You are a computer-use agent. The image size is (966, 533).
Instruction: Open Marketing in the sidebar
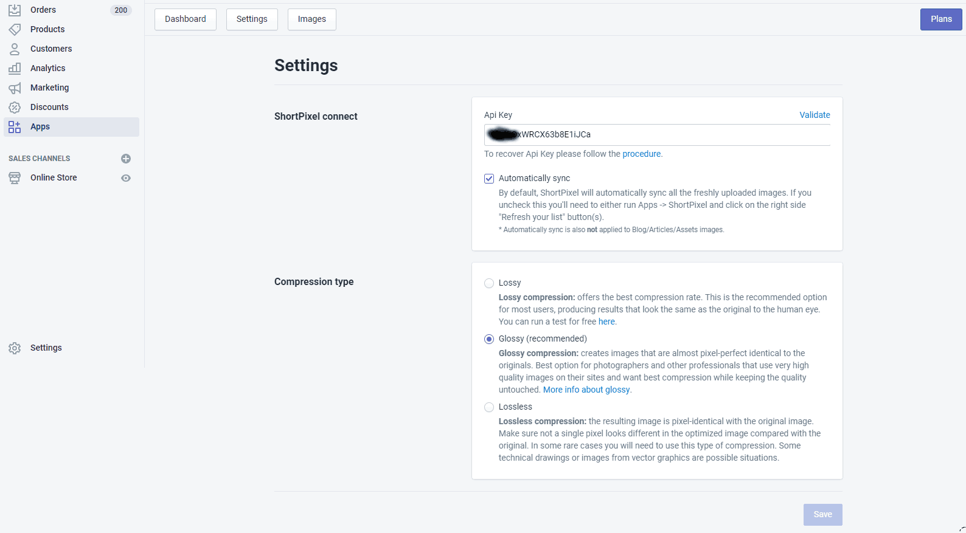49,88
